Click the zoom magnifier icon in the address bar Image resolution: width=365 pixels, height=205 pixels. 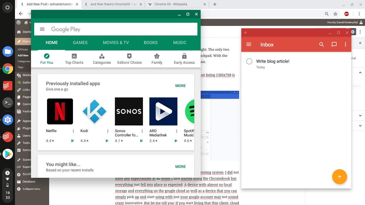(x=327, y=14)
